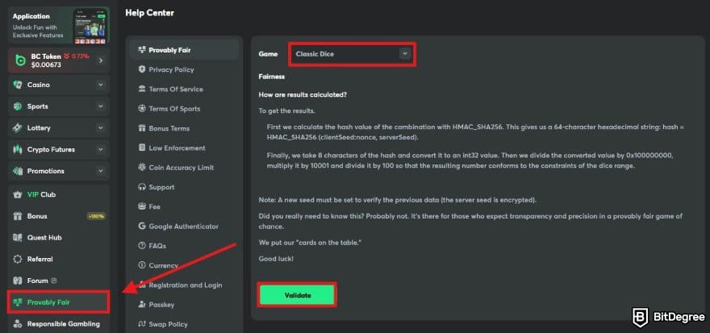The width and height of the screenshot is (710, 333).
Task: Expand the Crypto Futures section
Action: [x=100, y=149]
